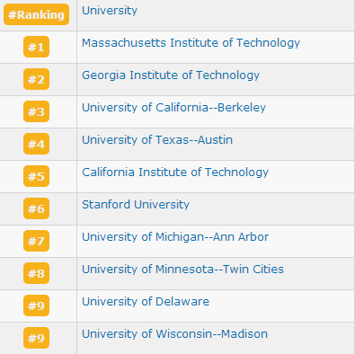The width and height of the screenshot is (355, 354).
Task: Open University of Texas--Austin link
Action: tap(157, 140)
